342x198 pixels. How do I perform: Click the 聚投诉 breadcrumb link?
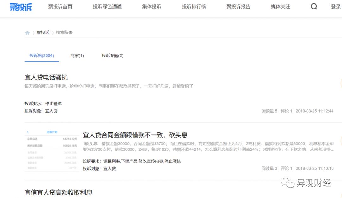43,32
